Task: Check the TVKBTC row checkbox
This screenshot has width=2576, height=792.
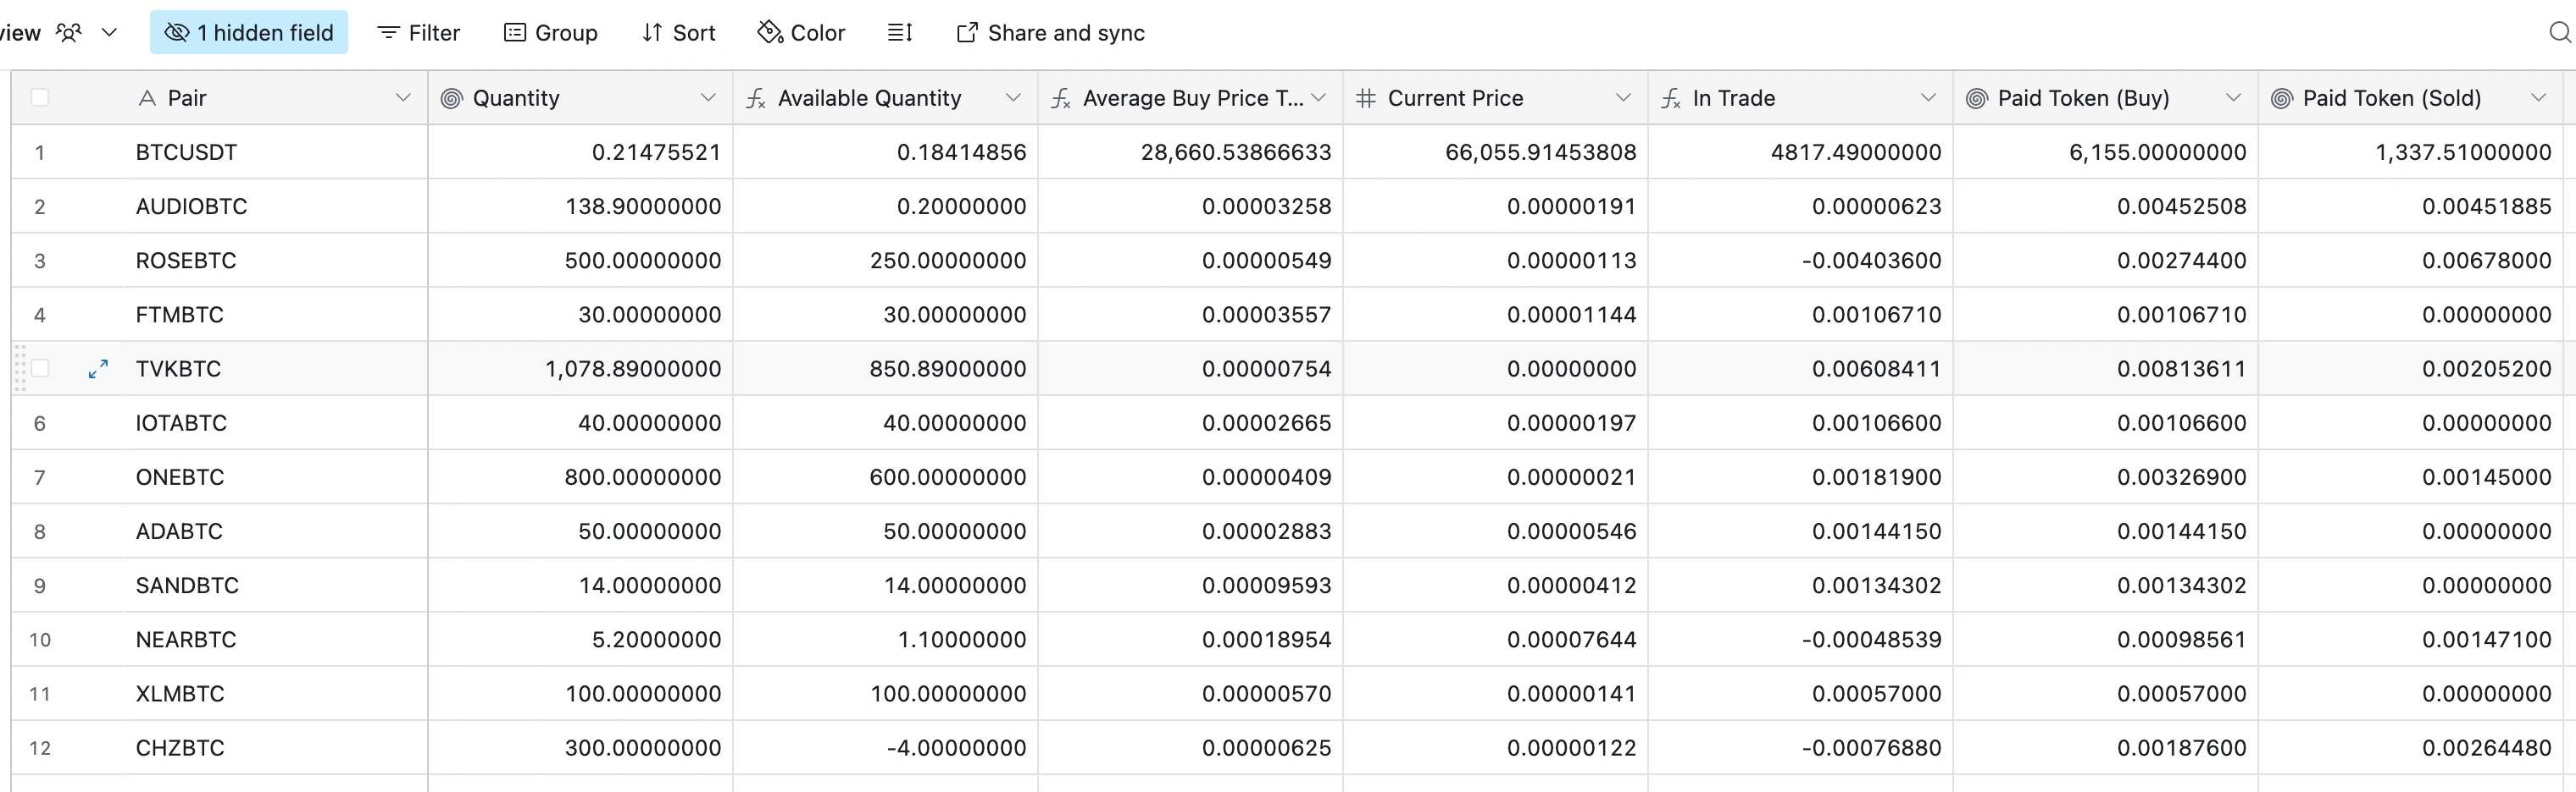Action: coord(40,369)
